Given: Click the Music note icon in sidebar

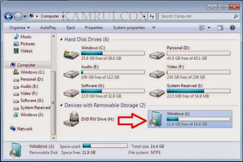Looking at the screenshot, I should [16, 37].
